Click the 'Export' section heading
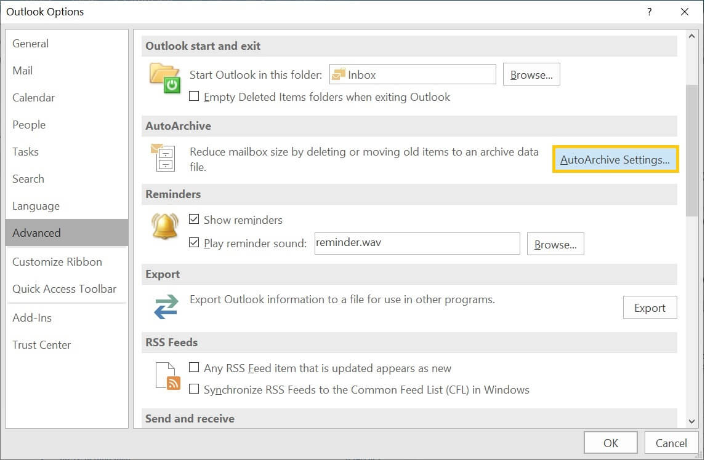The width and height of the screenshot is (705, 460). pyautogui.click(x=163, y=274)
